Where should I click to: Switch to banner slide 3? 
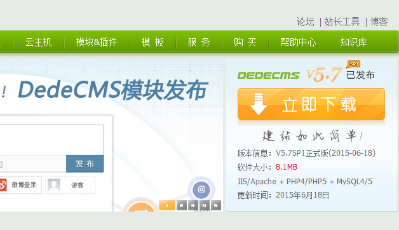[x=193, y=205]
